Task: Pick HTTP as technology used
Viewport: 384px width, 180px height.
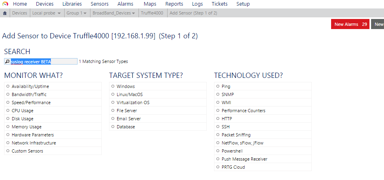Action: (263, 119)
